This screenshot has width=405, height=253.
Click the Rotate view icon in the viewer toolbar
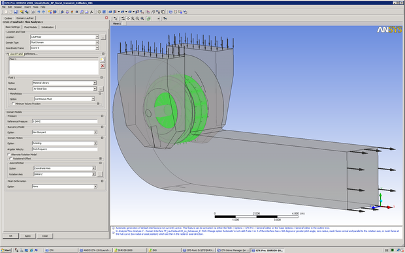[x=123, y=18]
